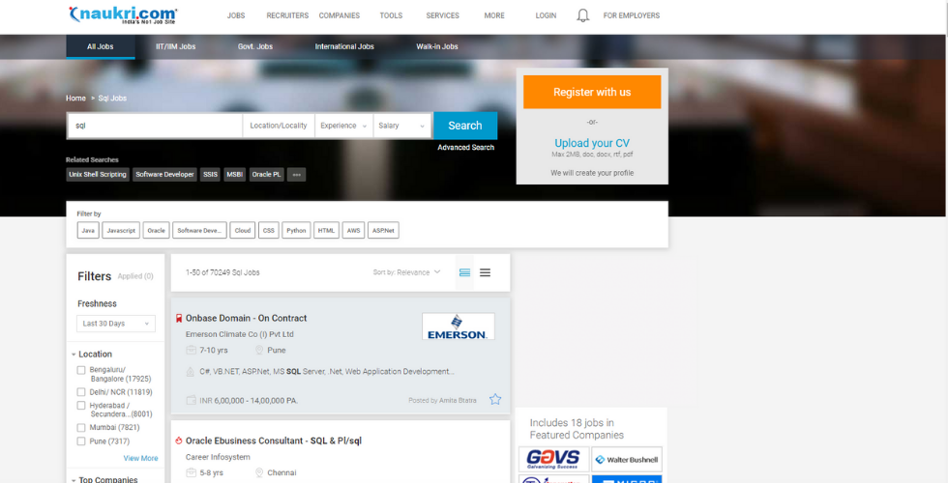This screenshot has height=483, width=948.
Task: Filter by Java tag
Action: point(88,231)
